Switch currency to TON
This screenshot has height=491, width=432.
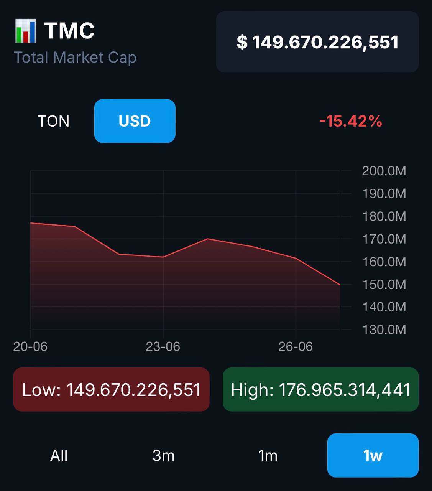(x=54, y=121)
